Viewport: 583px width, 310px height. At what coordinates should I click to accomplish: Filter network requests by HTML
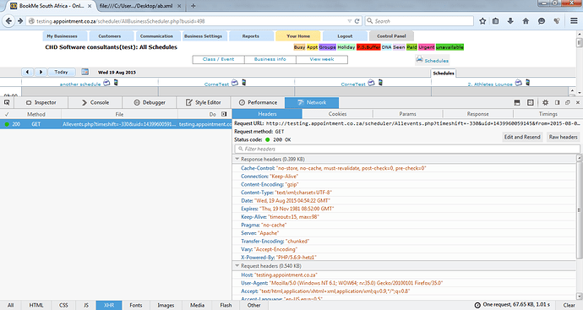click(x=36, y=305)
